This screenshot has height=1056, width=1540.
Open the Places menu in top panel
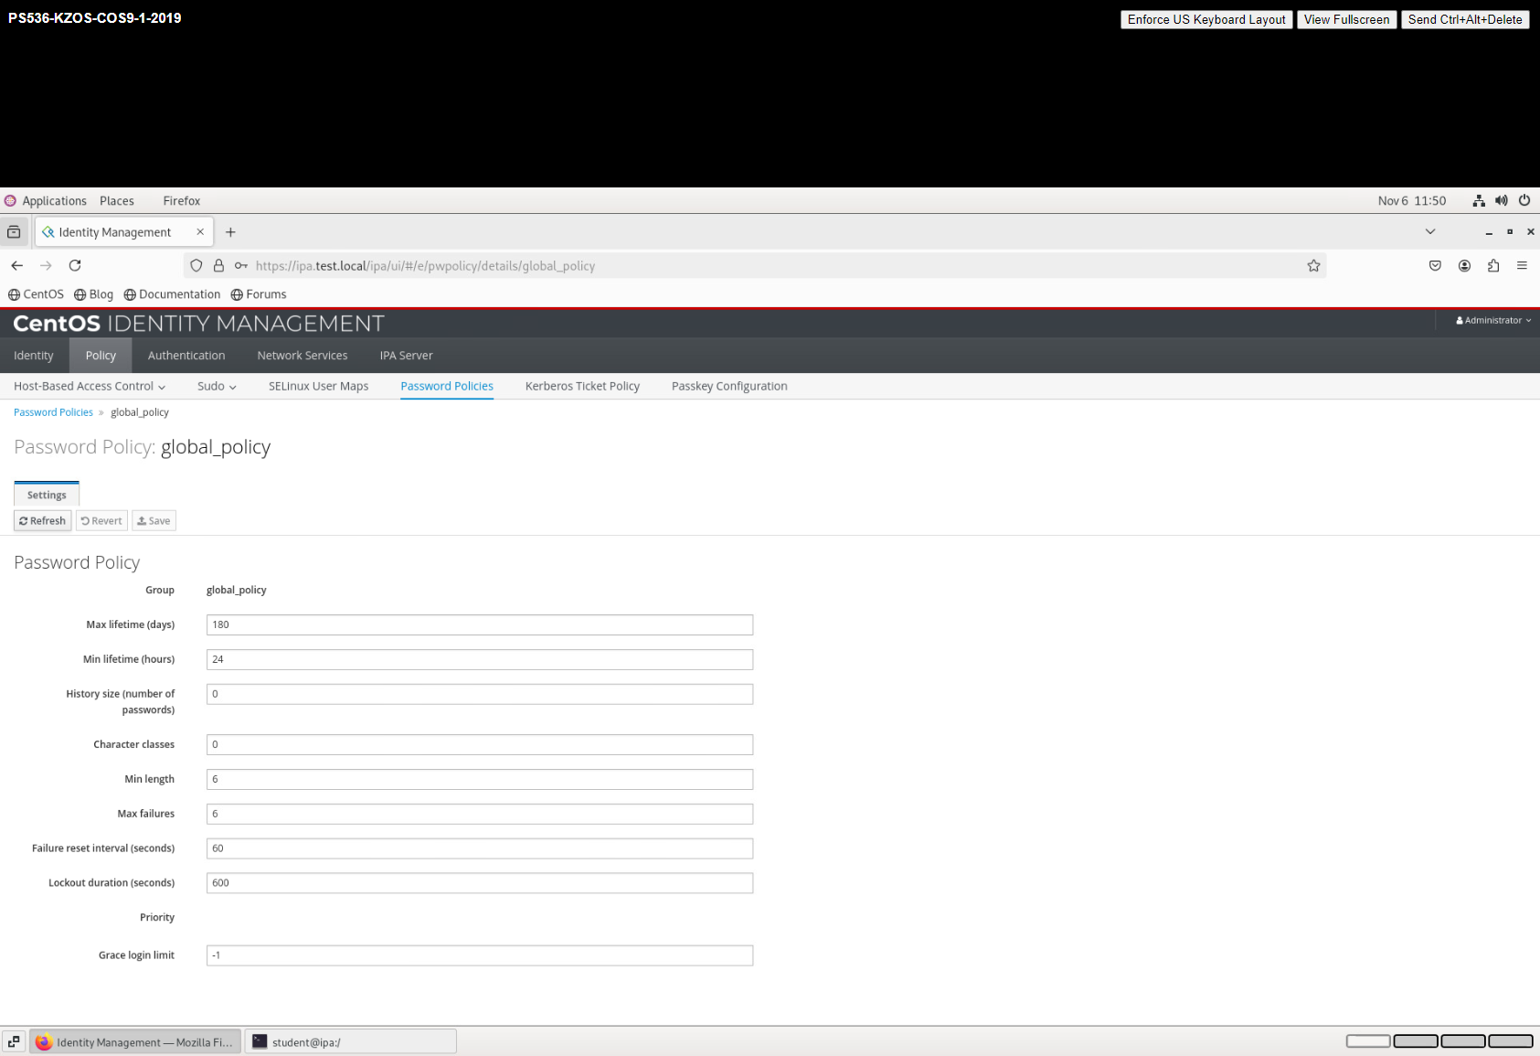pos(117,201)
